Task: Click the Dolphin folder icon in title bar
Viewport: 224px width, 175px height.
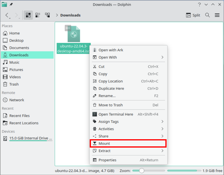Action: click(4, 4)
